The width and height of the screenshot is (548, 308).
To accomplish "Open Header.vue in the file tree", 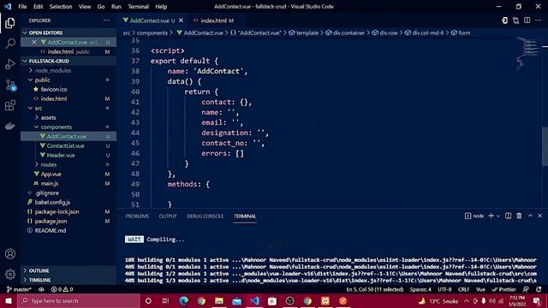I will tap(68, 155).
